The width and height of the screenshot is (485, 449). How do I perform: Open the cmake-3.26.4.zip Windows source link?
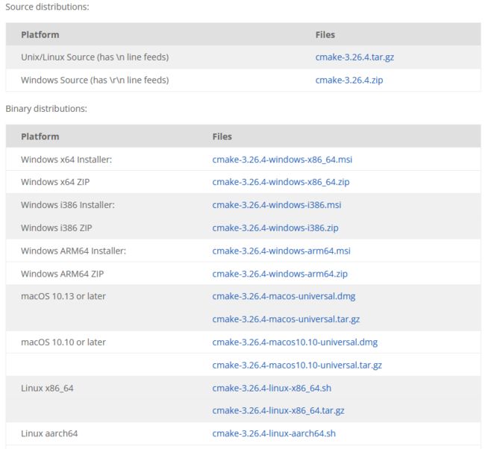(x=349, y=81)
